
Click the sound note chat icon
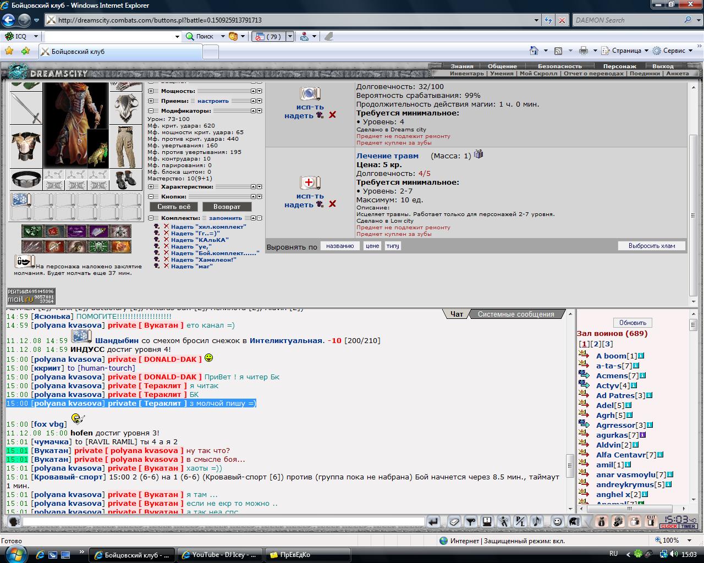[537, 521]
